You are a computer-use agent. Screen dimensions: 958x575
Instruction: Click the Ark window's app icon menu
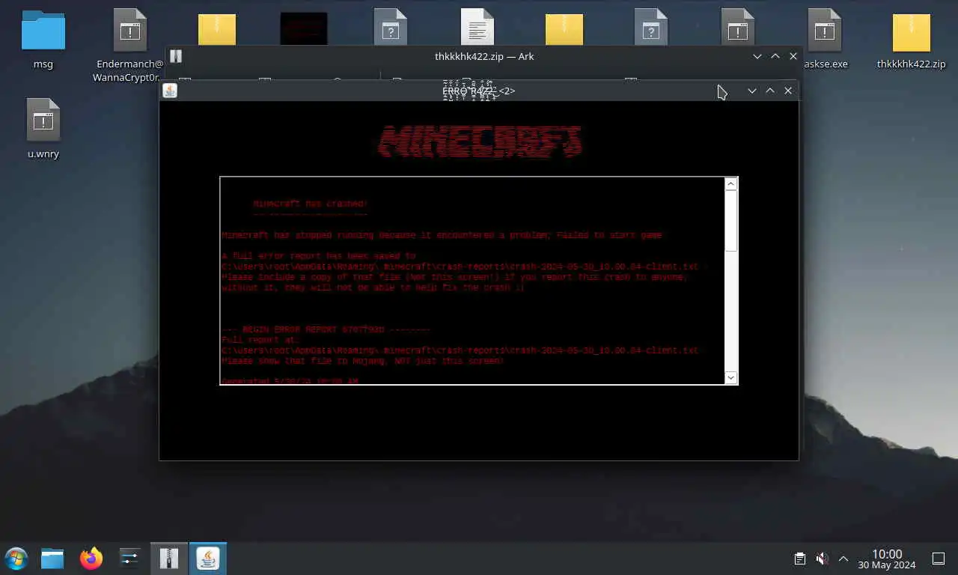point(176,56)
